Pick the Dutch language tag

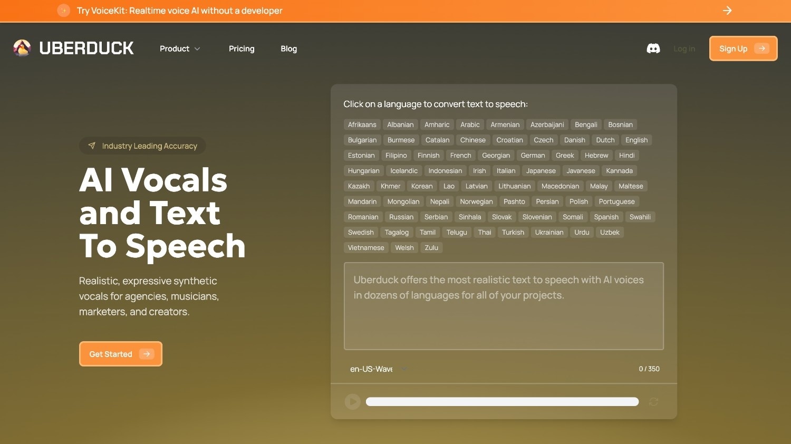605,140
